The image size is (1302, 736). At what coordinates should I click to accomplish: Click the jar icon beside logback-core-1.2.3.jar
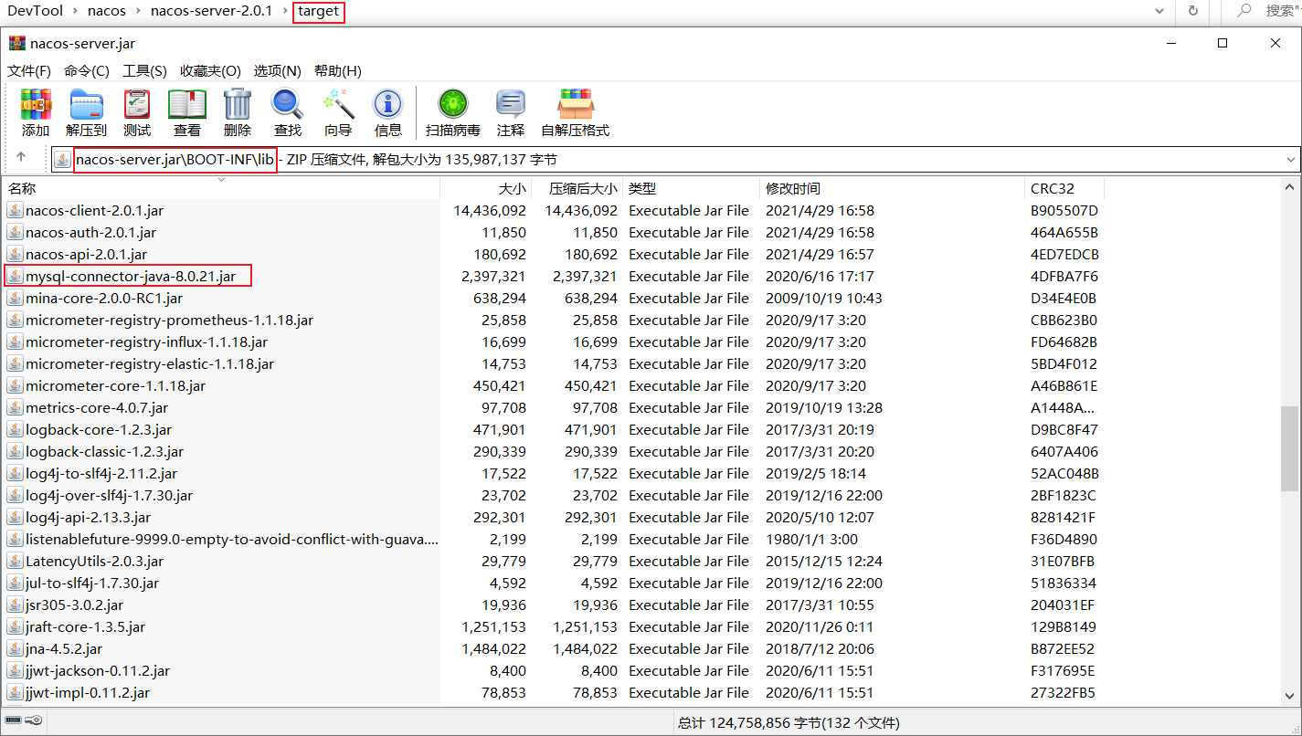15,429
